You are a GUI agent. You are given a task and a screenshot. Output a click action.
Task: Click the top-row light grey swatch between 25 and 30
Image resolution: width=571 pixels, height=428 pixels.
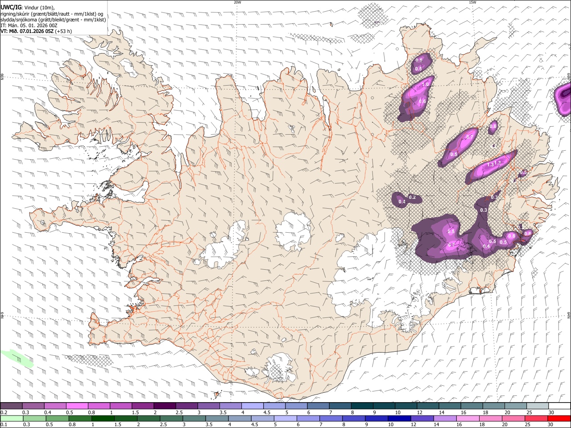point(537,406)
